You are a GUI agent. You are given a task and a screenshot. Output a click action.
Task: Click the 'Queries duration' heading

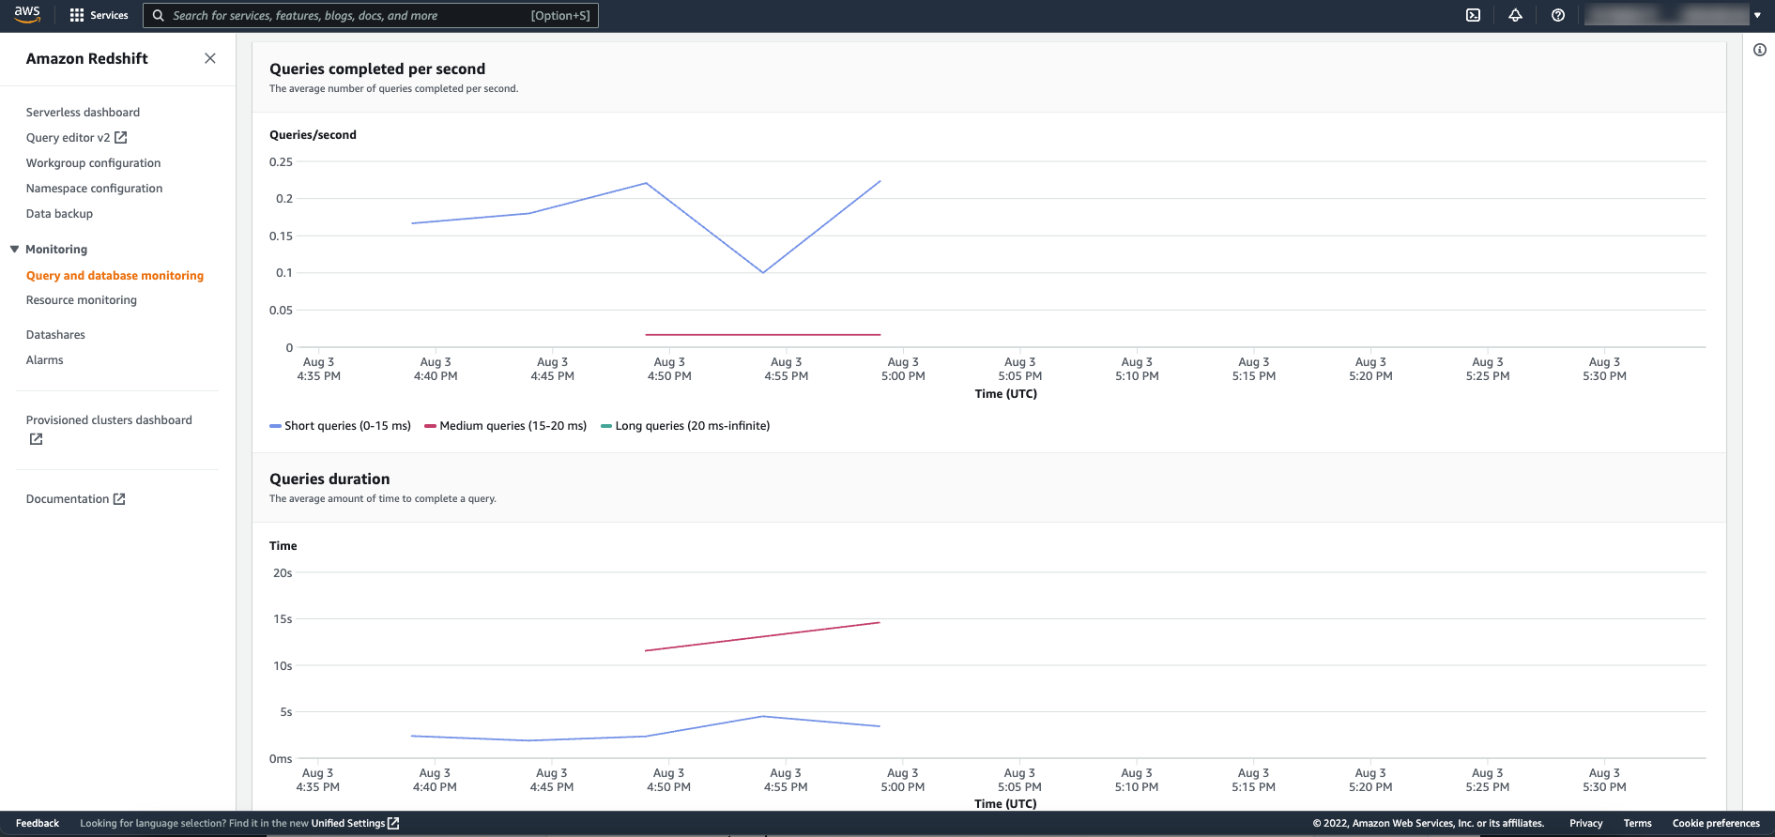(x=329, y=479)
